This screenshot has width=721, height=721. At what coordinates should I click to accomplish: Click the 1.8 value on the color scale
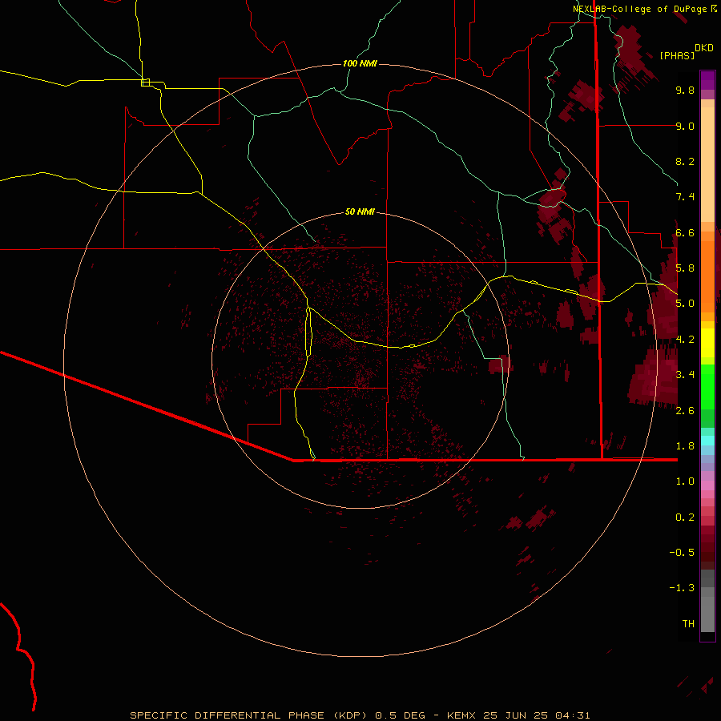(685, 446)
